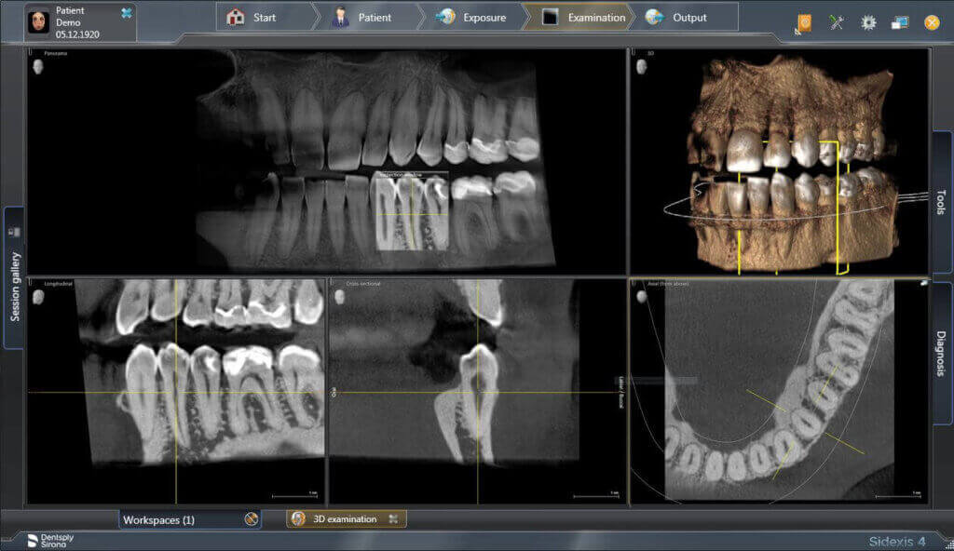Screen dimensions: 954x551
Task: Open settings with the gear icon
Action: click(868, 23)
